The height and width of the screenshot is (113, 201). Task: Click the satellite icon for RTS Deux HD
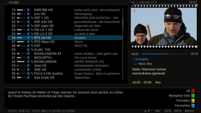click(29, 42)
